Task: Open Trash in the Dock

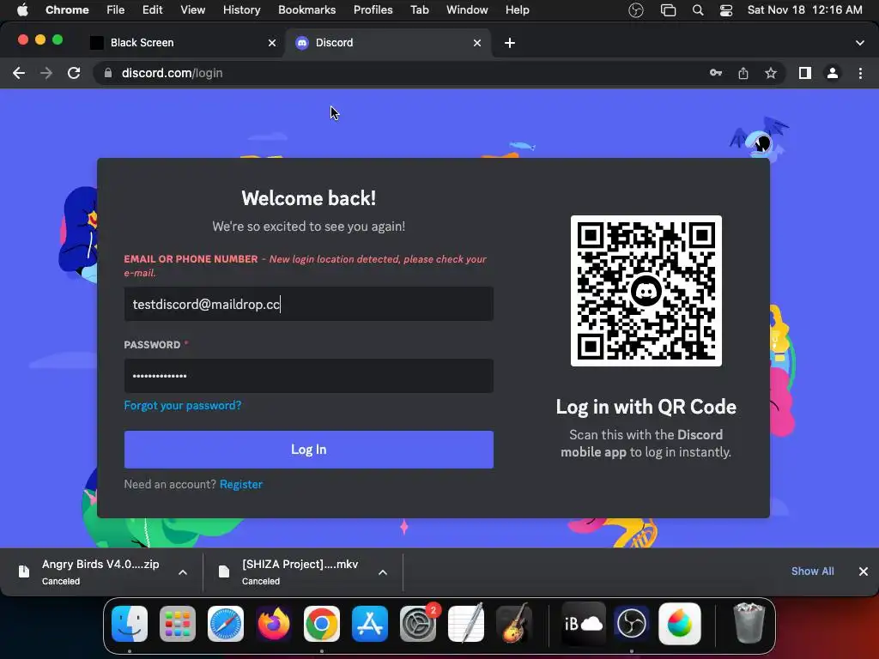Action: (749, 623)
